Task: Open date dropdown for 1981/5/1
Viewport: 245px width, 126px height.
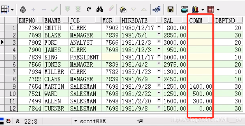Action: (x=159, y=34)
